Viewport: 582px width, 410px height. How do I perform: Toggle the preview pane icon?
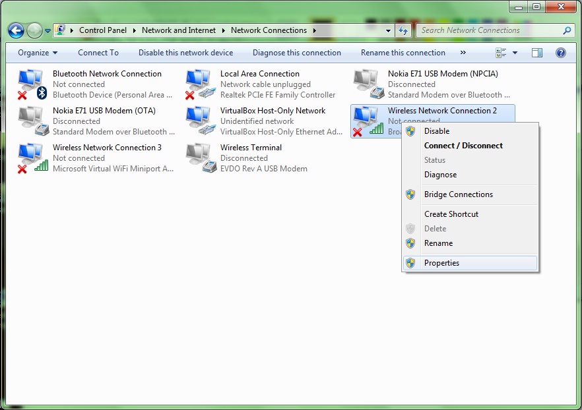536,53
